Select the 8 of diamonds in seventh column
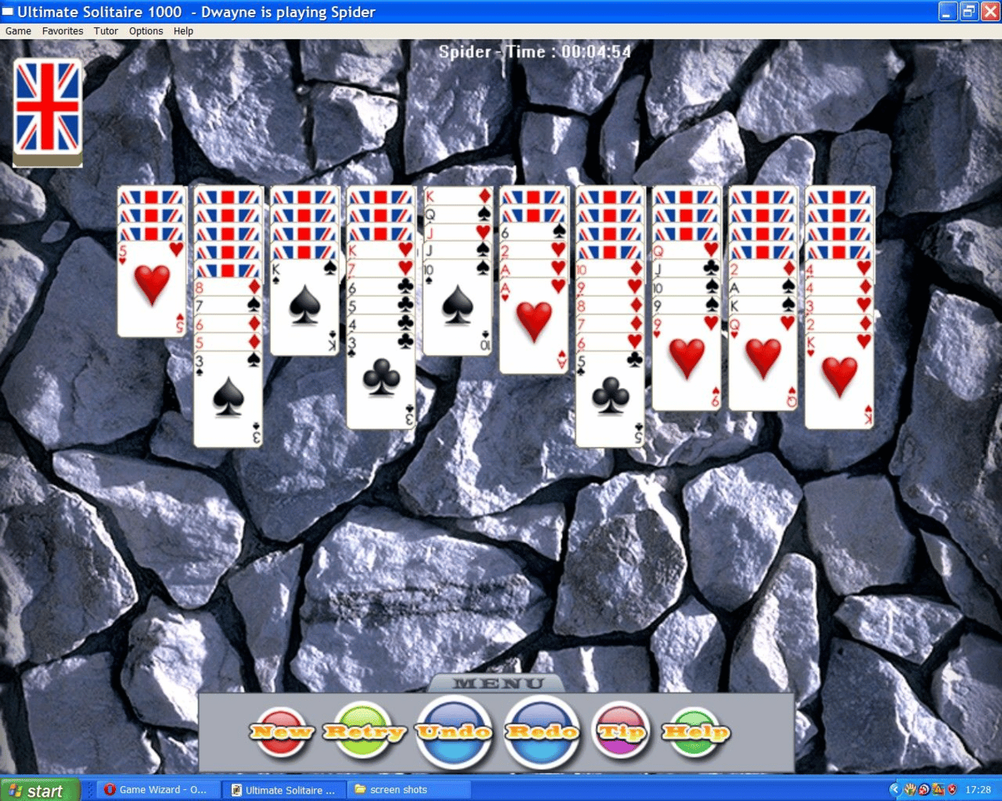This screenshot has height=801, width=1002. pyautogui.click(x=610, y=306)
